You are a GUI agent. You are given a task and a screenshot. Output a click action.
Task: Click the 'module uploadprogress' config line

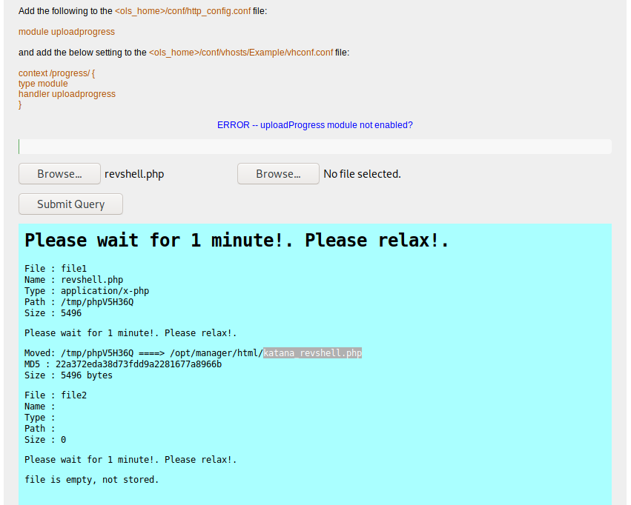[67, 32]
